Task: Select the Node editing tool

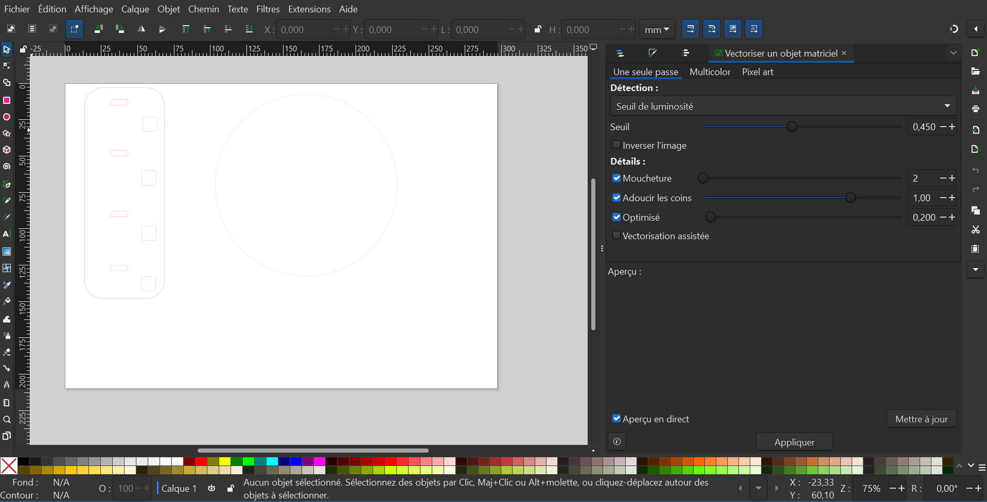Action: [7, 66]
